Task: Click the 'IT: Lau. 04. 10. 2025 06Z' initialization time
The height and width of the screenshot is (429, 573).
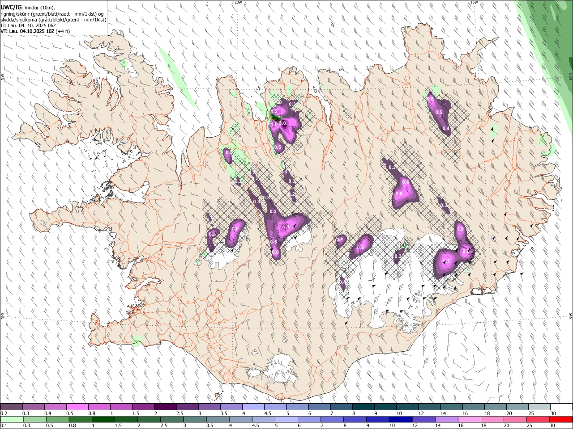Action: click(28, 25)
